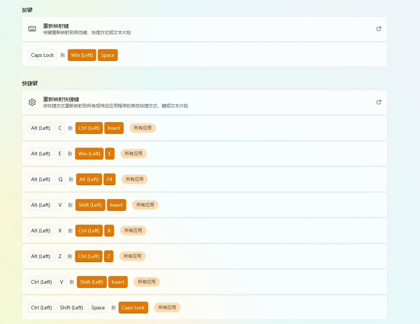This screenshot has height=324, width=420.
Task: Select the orange X target key chip
Action: point(109,231)
